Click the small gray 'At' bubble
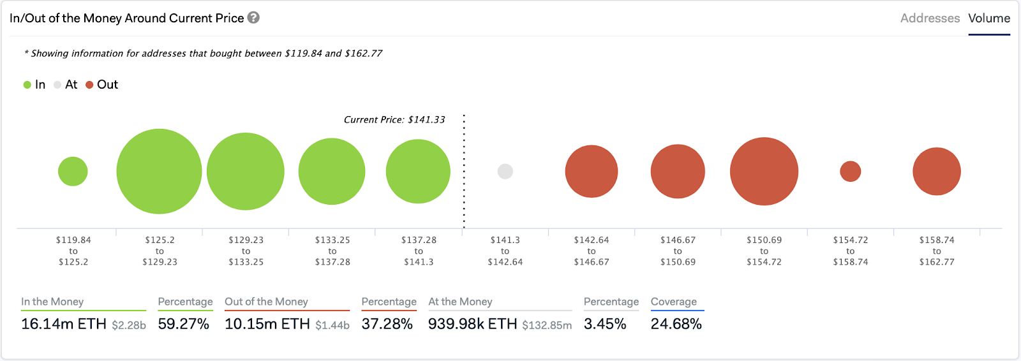The height and width of the screenshot is (361, 1021). (x=505, y=172)
